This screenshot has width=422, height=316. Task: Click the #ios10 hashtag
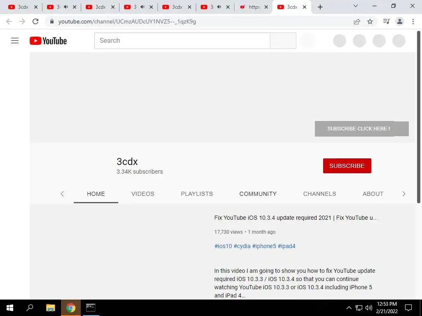pyautogui.click(x=223, y=246)
